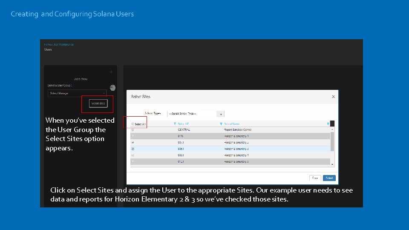
Task: Click the rightmost filter icon in header
Action: (328, 124)
